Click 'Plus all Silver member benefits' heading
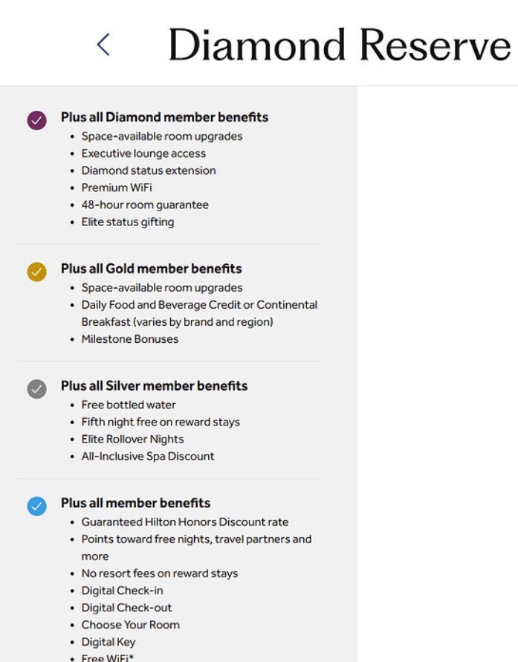 coord(154,386)
